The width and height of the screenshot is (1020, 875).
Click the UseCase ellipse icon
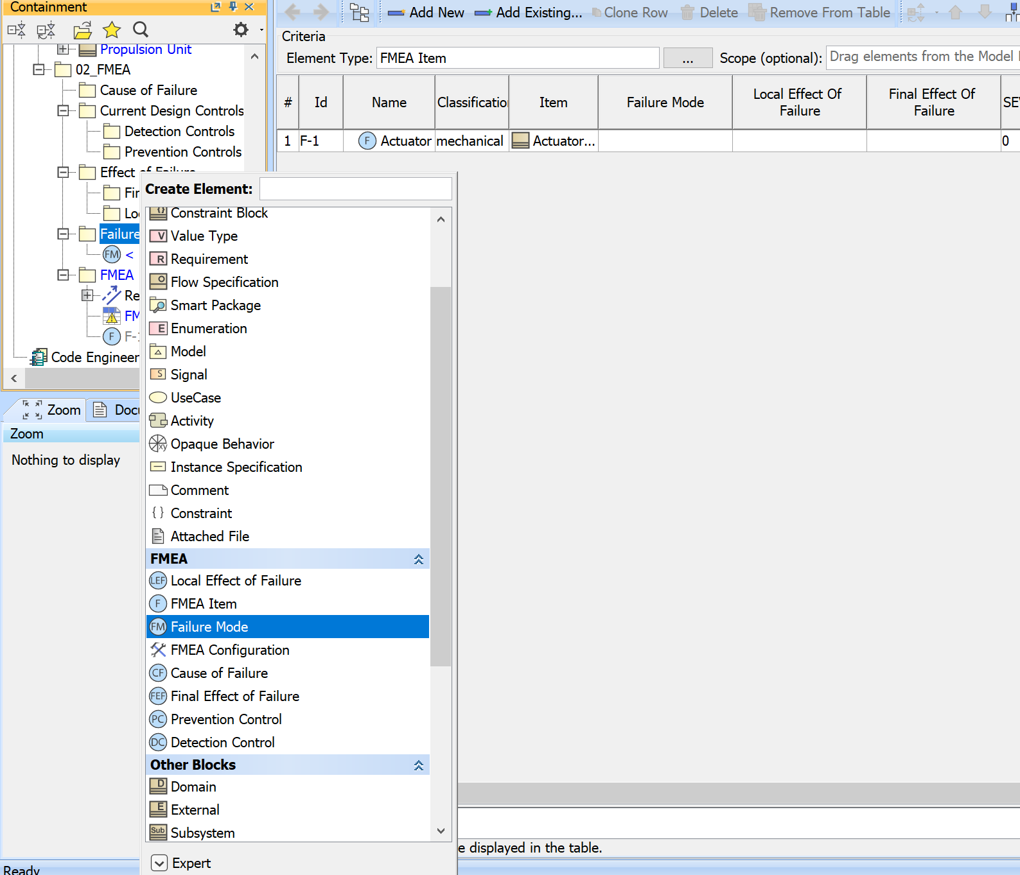point(158,397)
